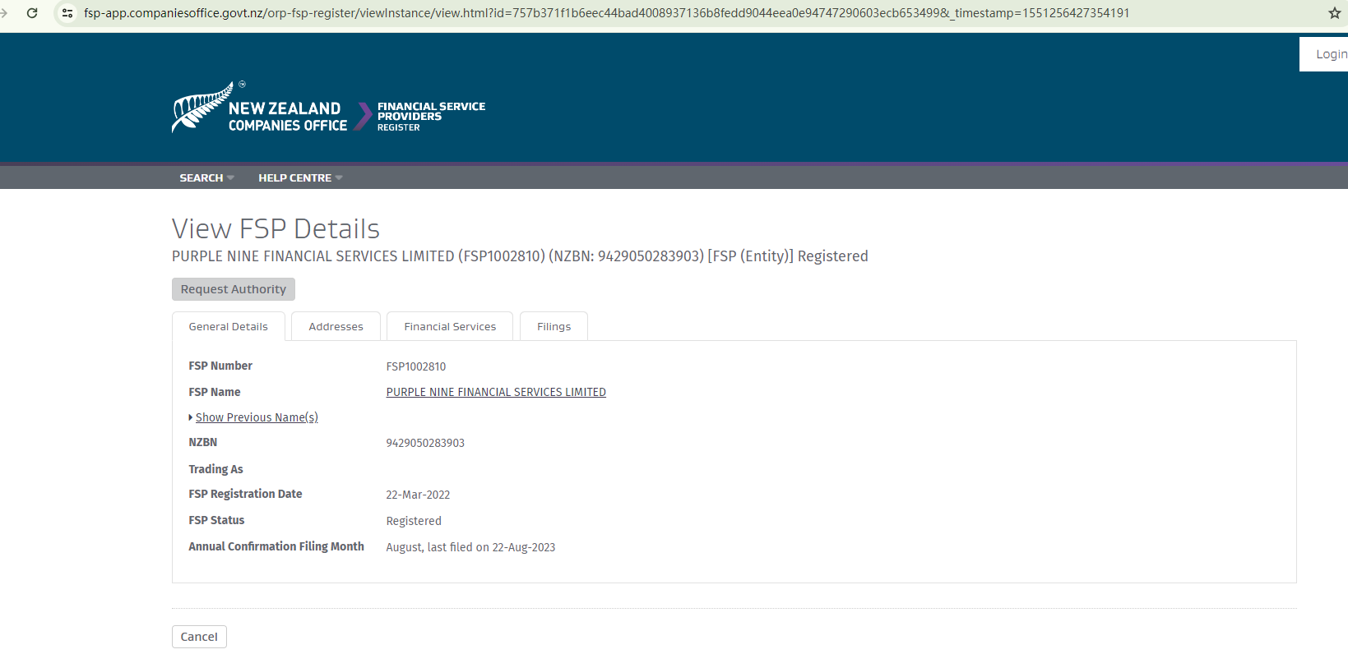This screenshot has width=1348, height=654.
Task: Open the HELP CENTRE dropdown menu
Action: [300, 177]
